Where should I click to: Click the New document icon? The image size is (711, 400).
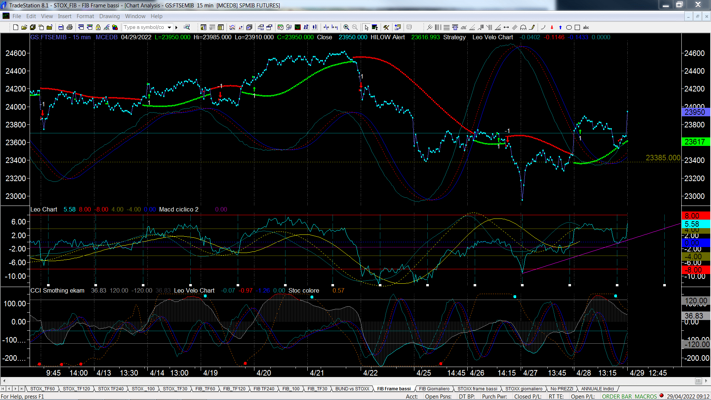pos(16,27)
